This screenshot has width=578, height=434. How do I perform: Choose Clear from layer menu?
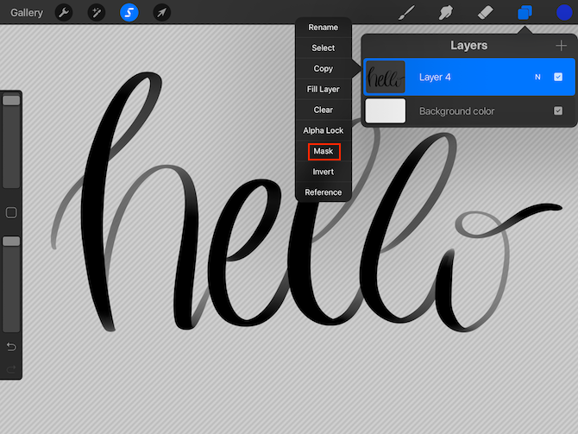[324, 110]
